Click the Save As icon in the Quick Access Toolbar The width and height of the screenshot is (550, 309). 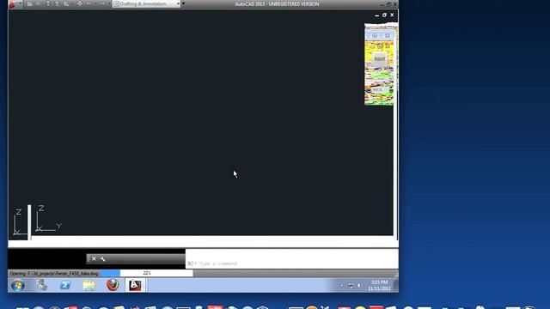[x=57, y=3]
